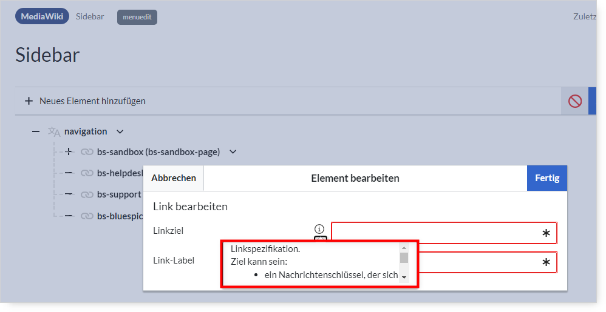Open the chevron dropdown after bs-sandbox-page
Screen dimensions: 606x312
click(x=233, y=152)
